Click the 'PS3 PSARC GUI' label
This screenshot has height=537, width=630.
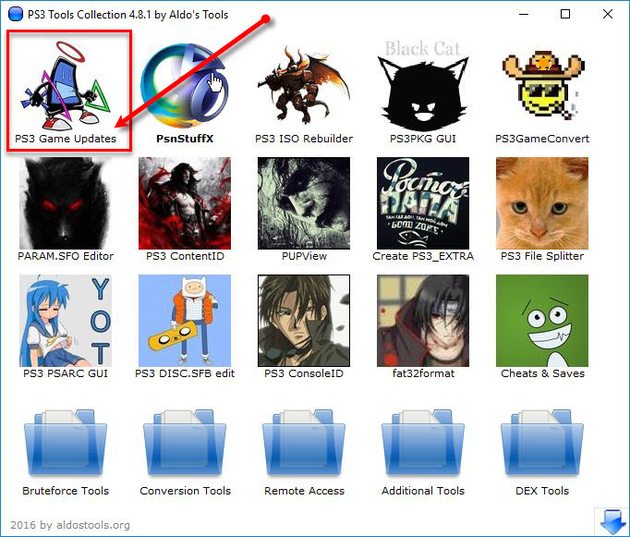(x=66, y=373)
